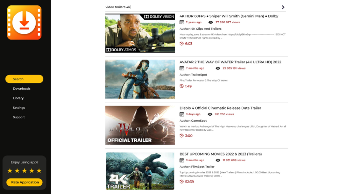Click calendar icon beside '2 years ago'
The image size is (347, 194).
(182, 22)
